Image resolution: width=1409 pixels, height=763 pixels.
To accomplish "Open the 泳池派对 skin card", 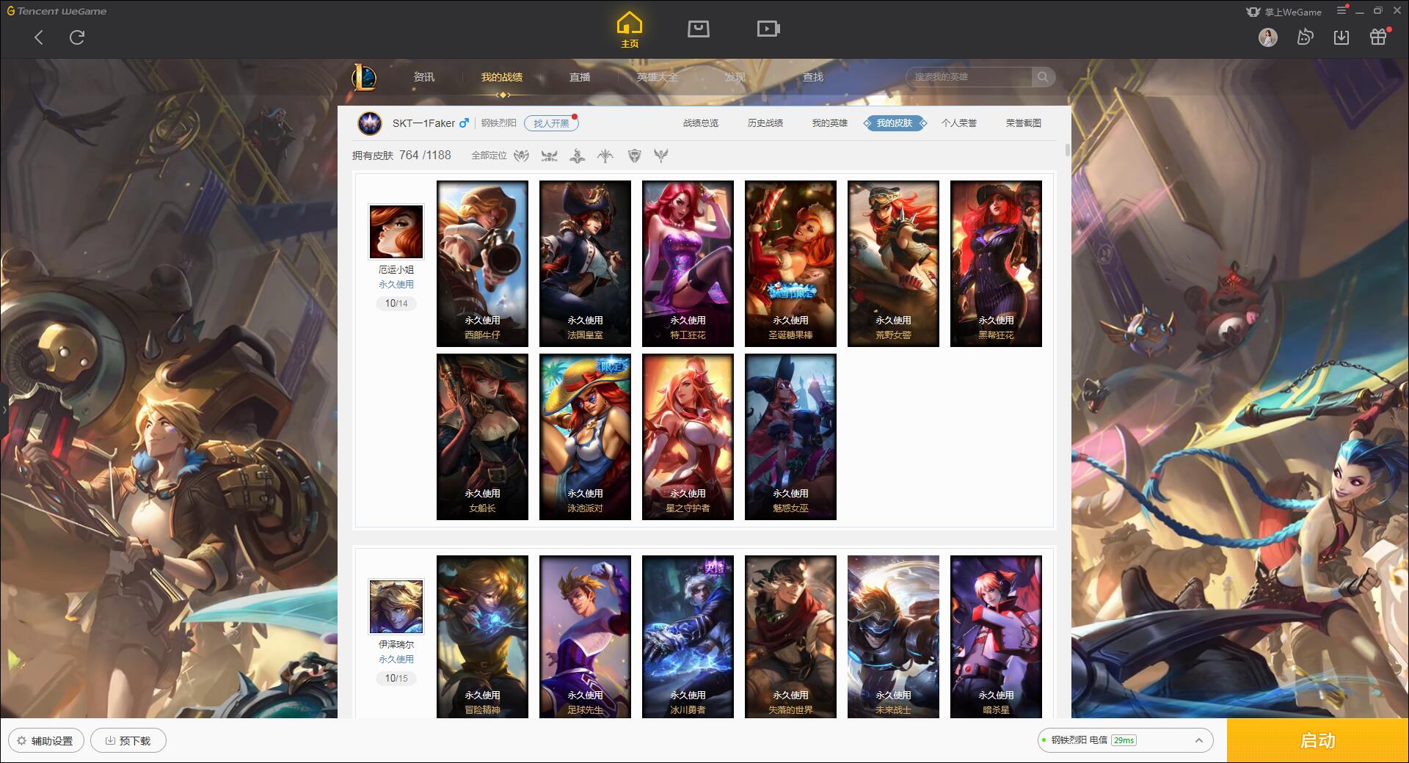I will click(x=585, y=437).
